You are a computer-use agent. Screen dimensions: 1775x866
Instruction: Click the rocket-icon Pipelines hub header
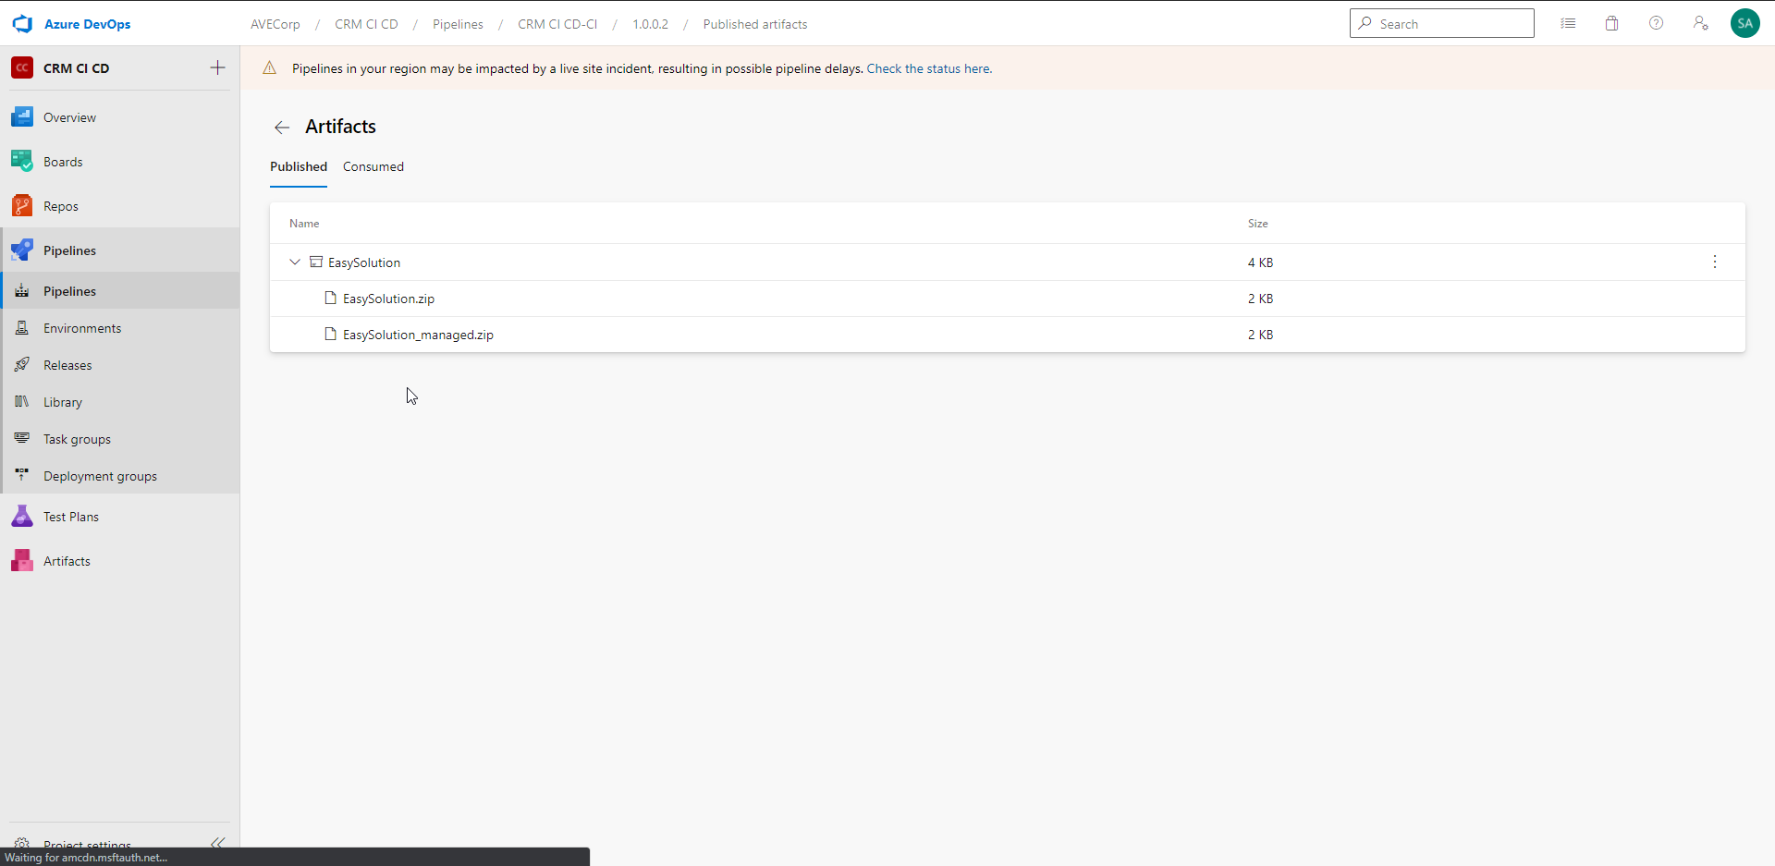[120, 250]
